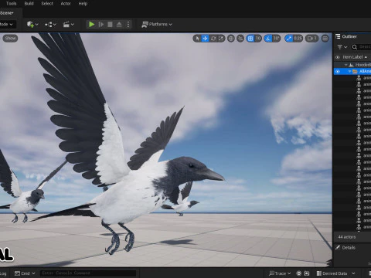Select the AllAnim folder icon
The width and height of the screenshot is (371, 278).
click(x=355, y=71)
